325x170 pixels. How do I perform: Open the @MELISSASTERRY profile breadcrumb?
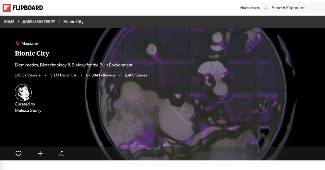[x=39, y=21]
